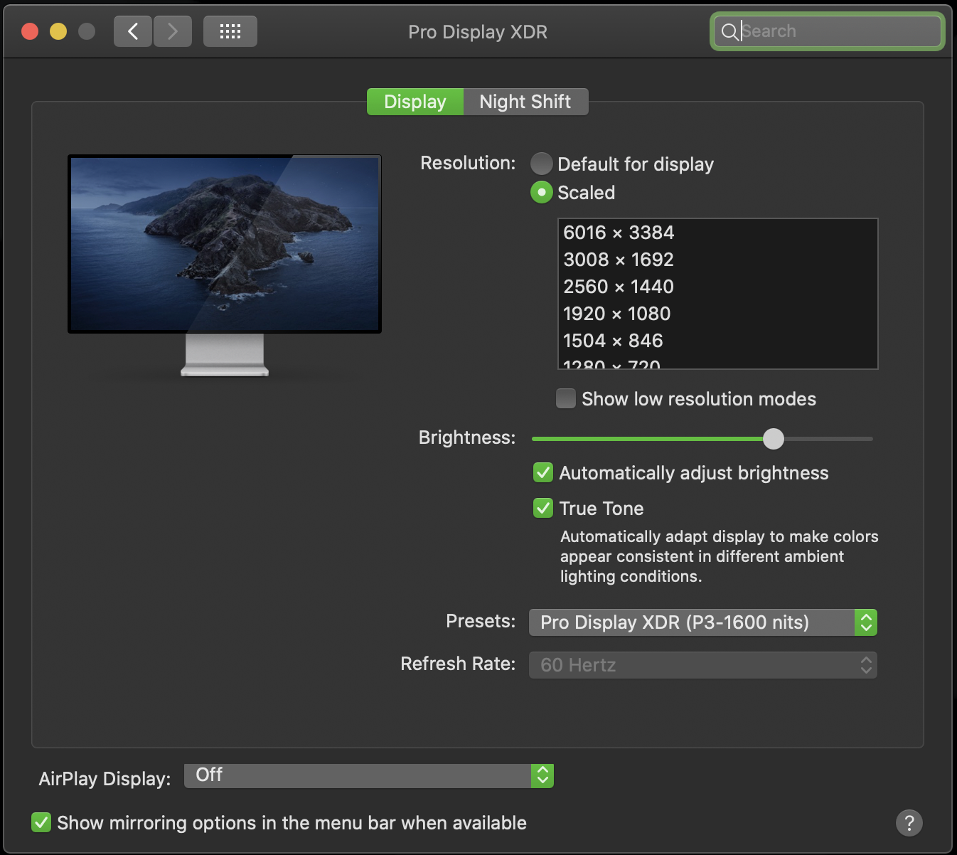
Task: Minimize the window with the yellow button
Action: 58,31
